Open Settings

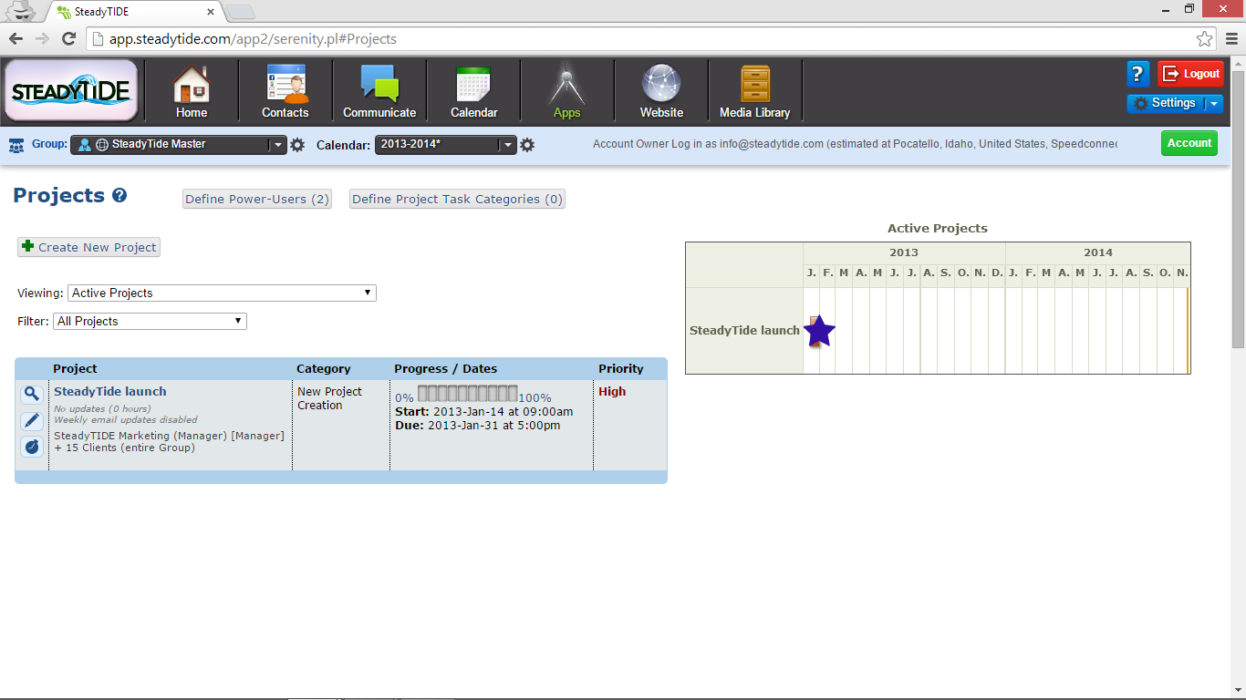click(1166, 103)
